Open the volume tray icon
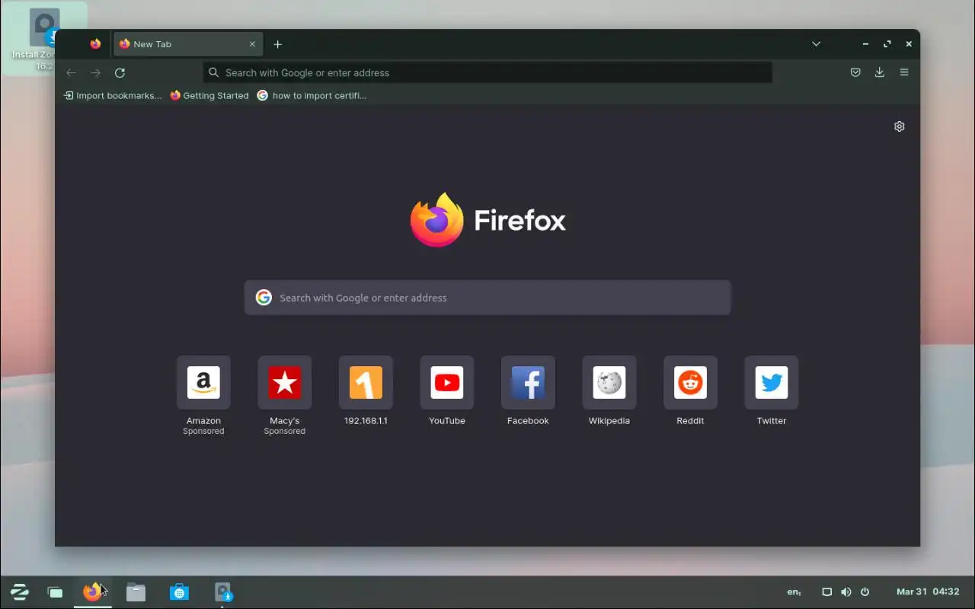Image resolution: width=975 pixels, height=609 pixels. click(846, 591)
